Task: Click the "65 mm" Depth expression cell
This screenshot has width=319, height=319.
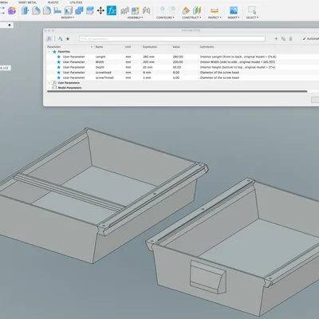Action: (148, 67)
